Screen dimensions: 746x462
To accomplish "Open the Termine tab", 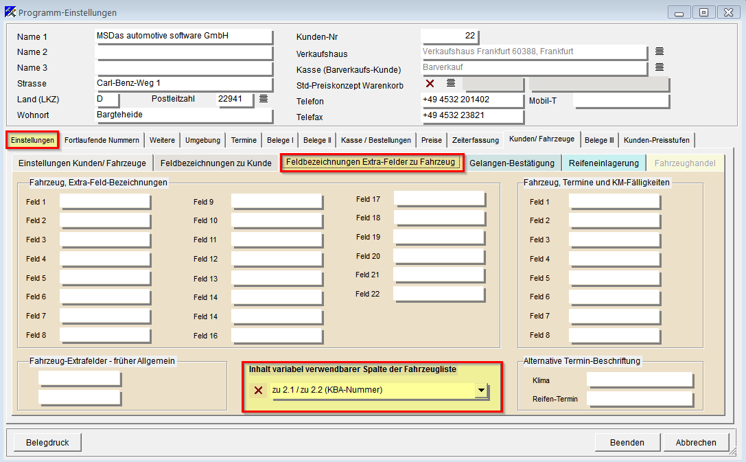I will 244,140.
